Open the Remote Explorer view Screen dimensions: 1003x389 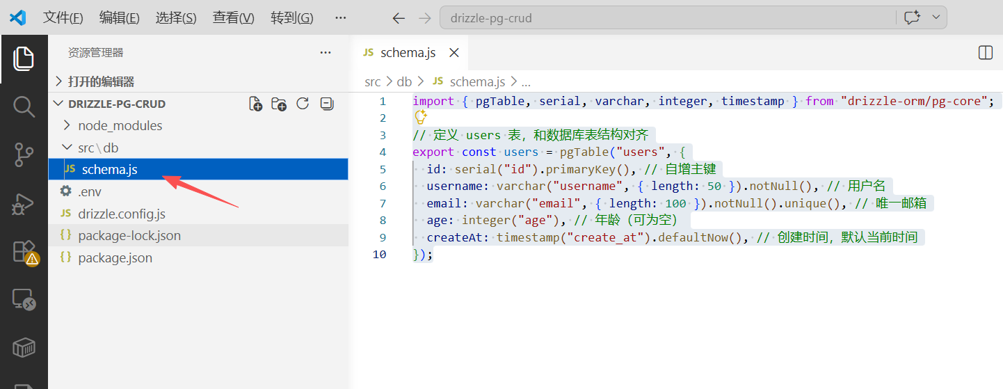(24, 300)
